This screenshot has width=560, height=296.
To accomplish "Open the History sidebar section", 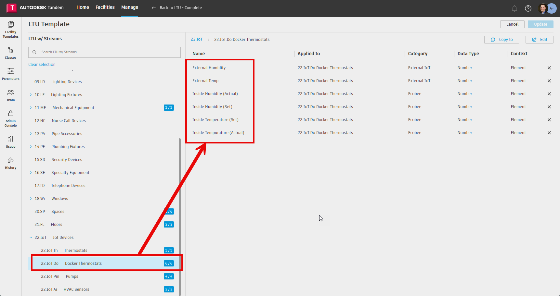I will 11,163.
